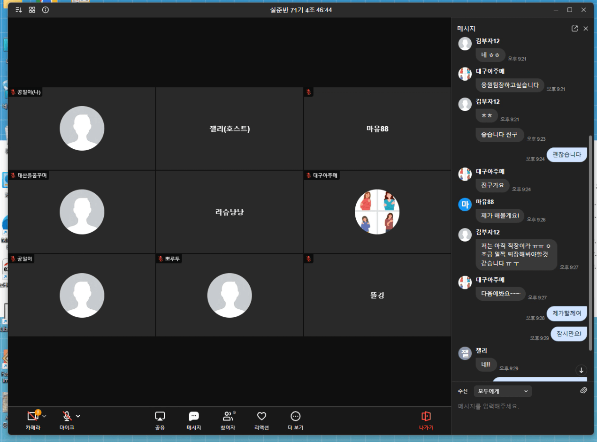This screenshot has height=442, width=597.
Task: Expand the microphone options chevron
Action: pyautogui.click(x=78, y=416)
